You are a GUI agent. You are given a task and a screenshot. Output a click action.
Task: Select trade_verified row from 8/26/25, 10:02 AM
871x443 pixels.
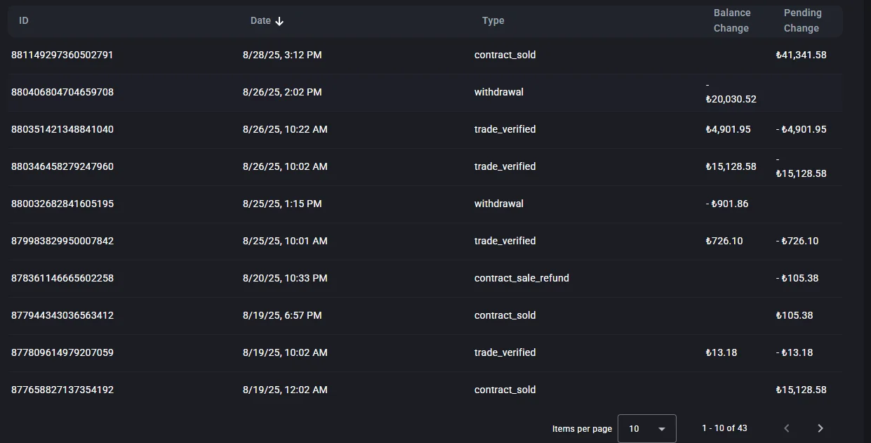click(505, 166)
